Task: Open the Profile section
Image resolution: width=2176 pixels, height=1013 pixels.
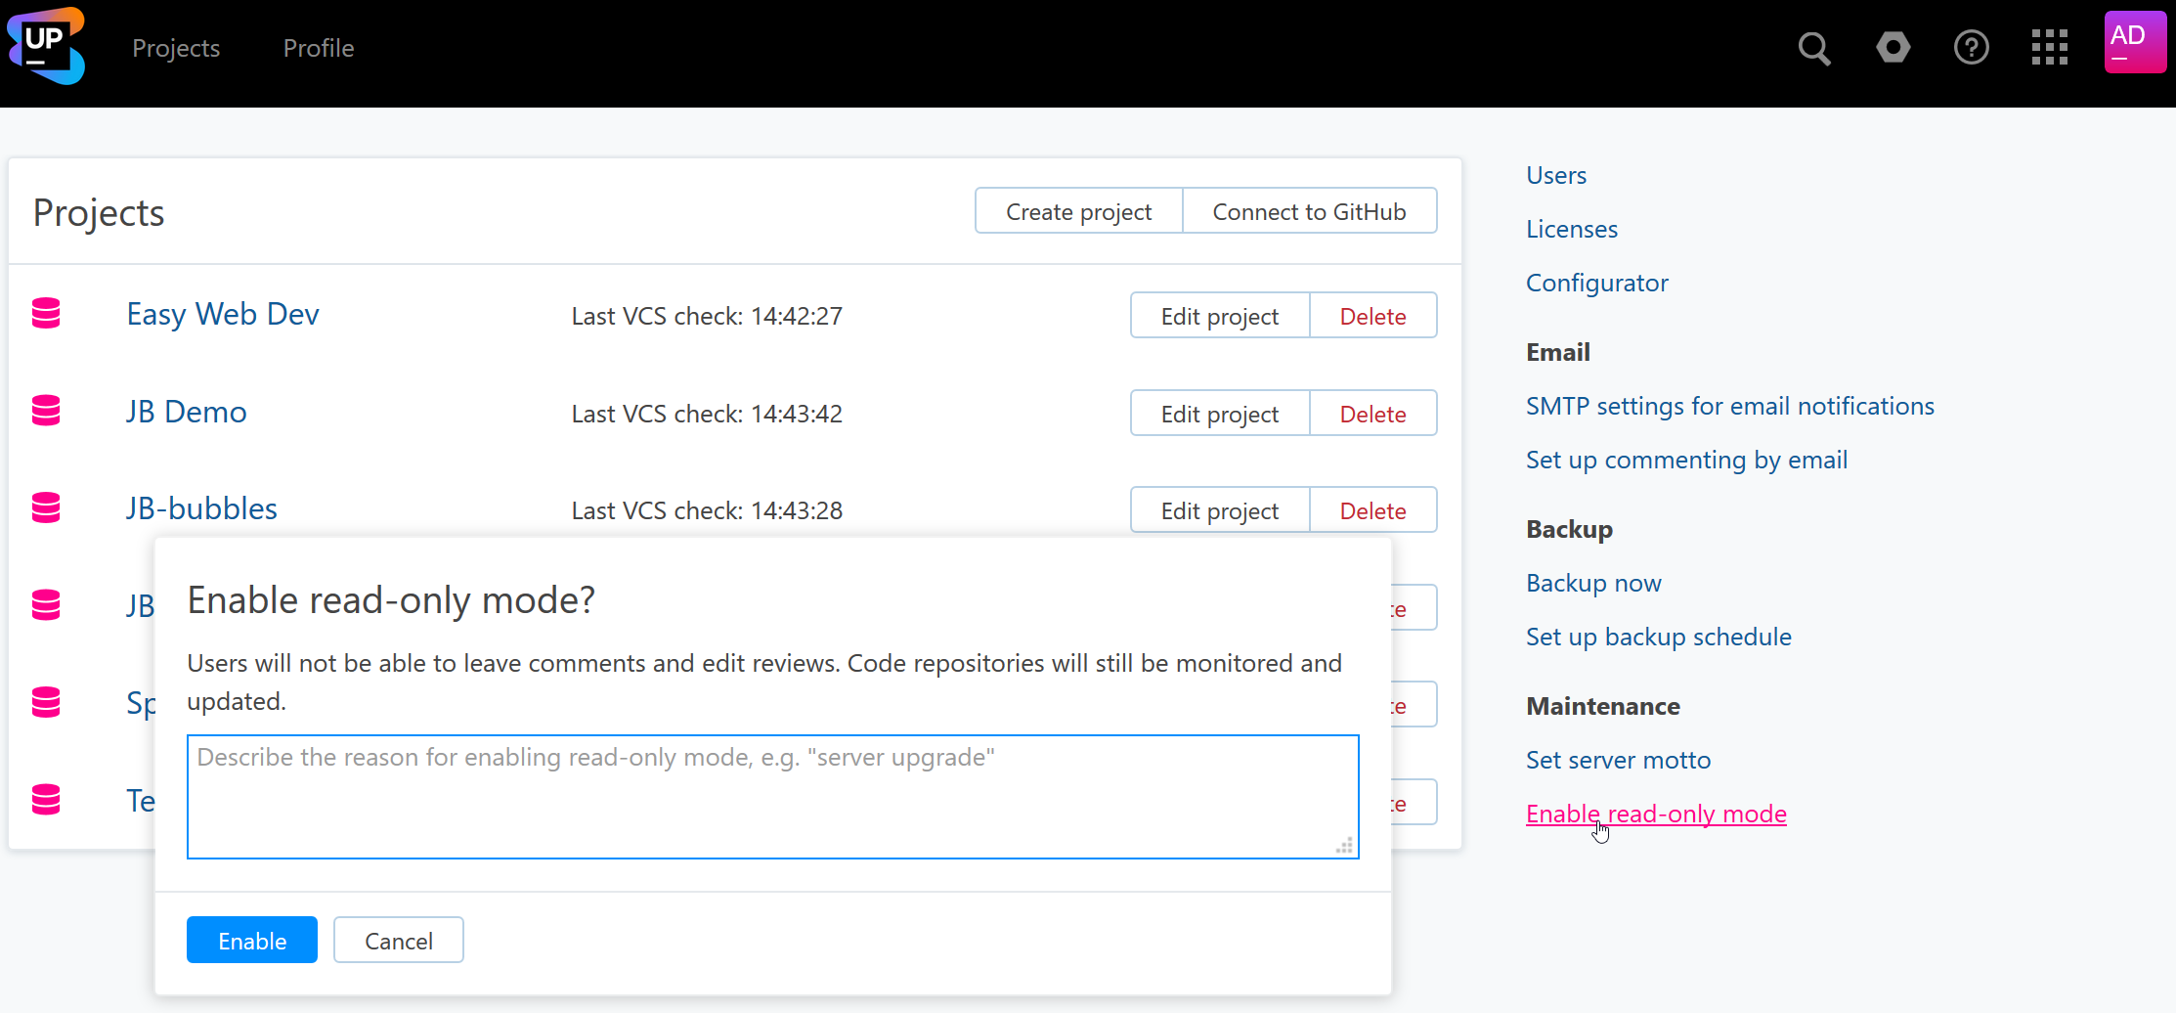Action: tap(318, 47)
